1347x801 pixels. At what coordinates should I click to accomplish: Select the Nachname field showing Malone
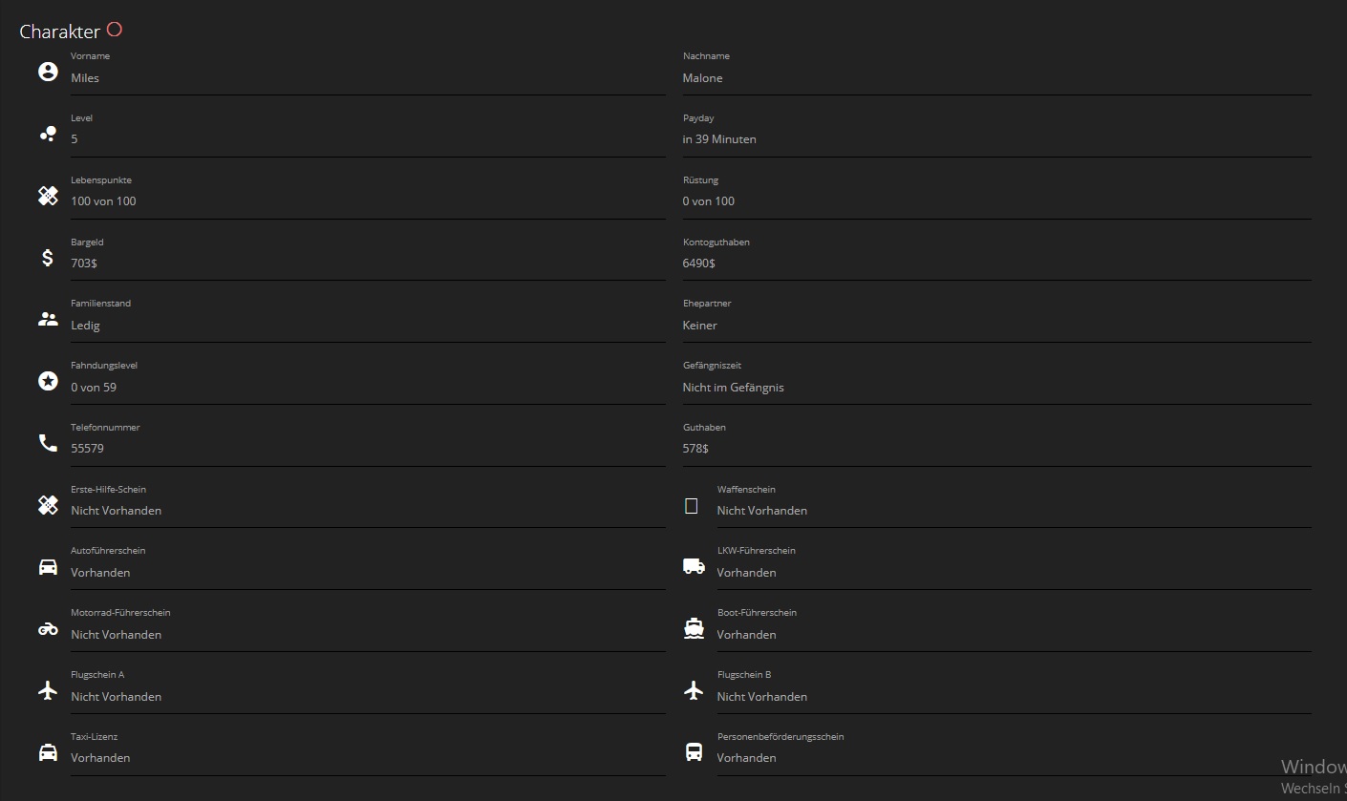(x=995, y=78)
